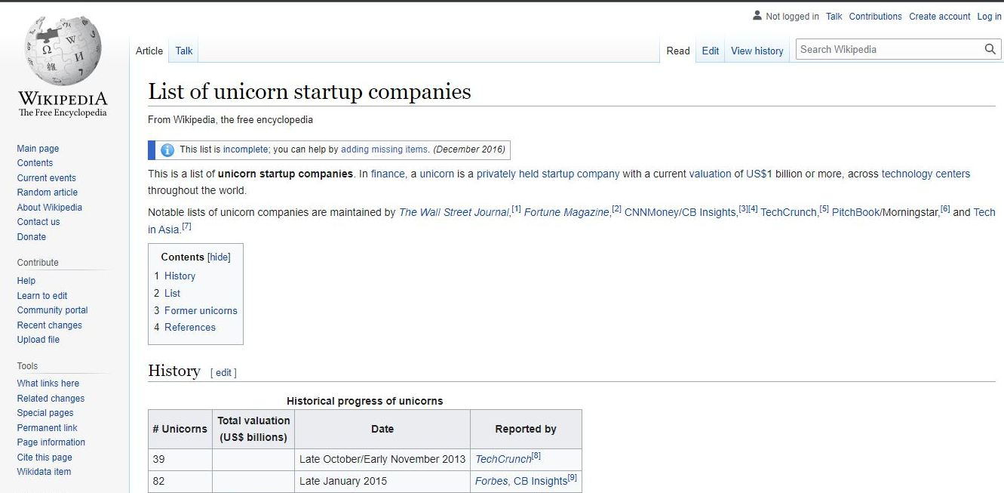
Task: Click the Donate link
Action: point(32,237)
